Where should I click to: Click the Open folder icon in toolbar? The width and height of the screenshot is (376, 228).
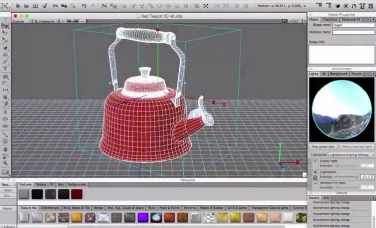pos(25,6)
